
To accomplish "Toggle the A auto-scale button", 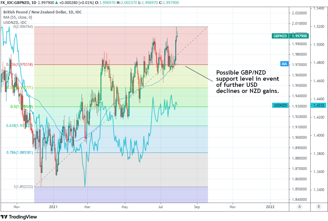I will [x=300, y=207].
